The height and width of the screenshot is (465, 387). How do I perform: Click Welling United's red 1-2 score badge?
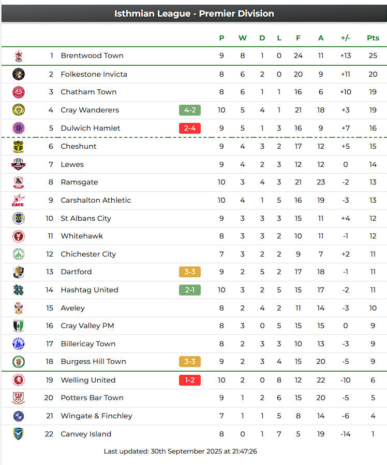tap(189, 380)
